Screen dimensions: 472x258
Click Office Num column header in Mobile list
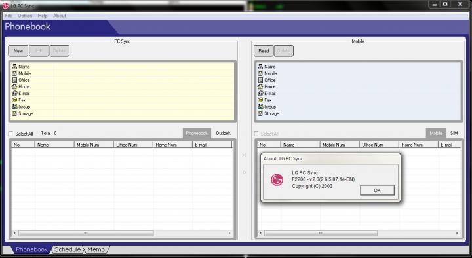[x=379, y=145]
